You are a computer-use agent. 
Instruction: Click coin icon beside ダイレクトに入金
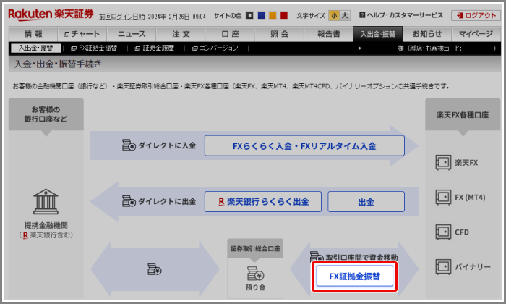point(129,145)
